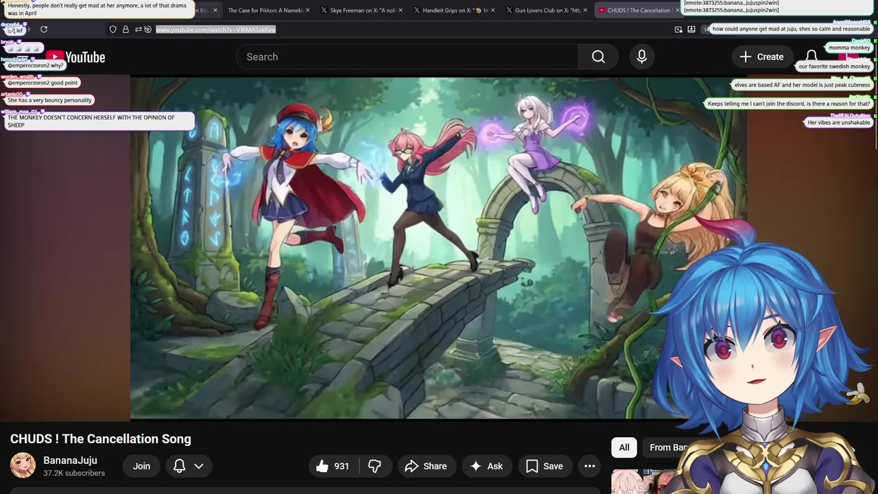Open the first recommended video thumbnail
Screen dimensions: 878x494
[x=645, y=482]
